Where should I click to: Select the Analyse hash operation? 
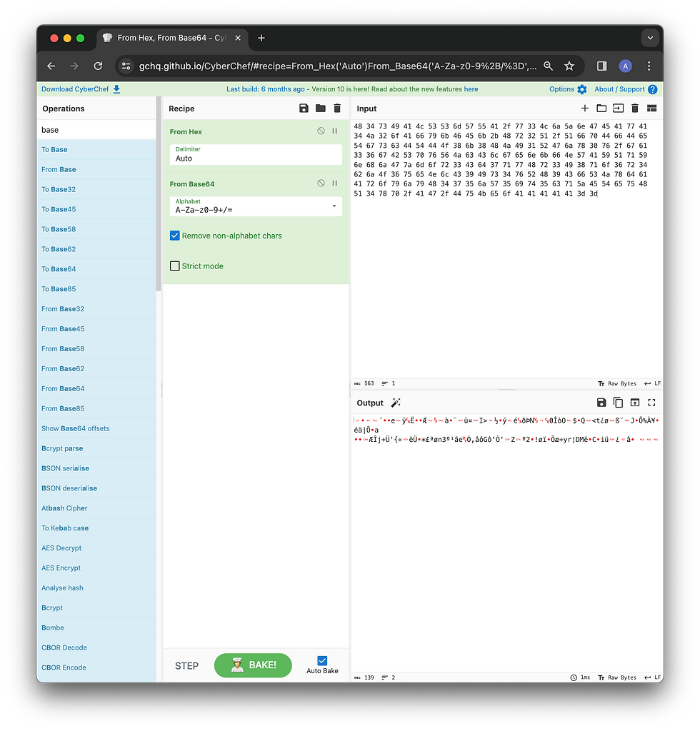[96, 588]
